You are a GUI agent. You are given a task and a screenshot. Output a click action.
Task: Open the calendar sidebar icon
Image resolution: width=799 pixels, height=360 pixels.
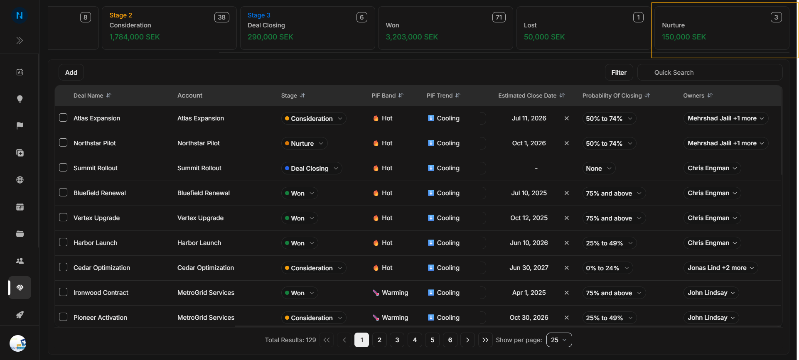coord(20,207)
